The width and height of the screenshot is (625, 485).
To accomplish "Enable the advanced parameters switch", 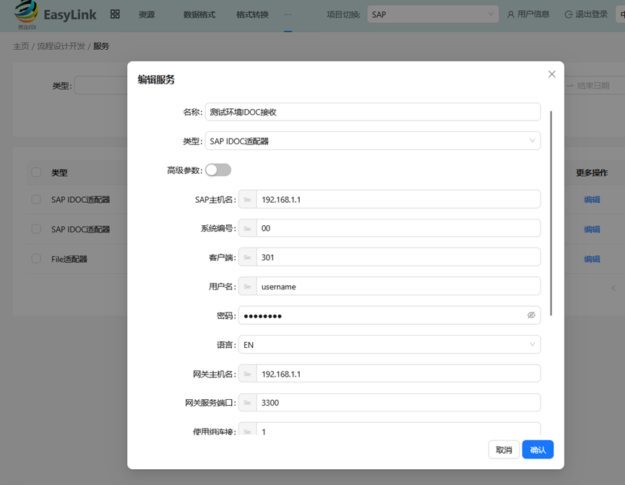I will tap(218, 170).
